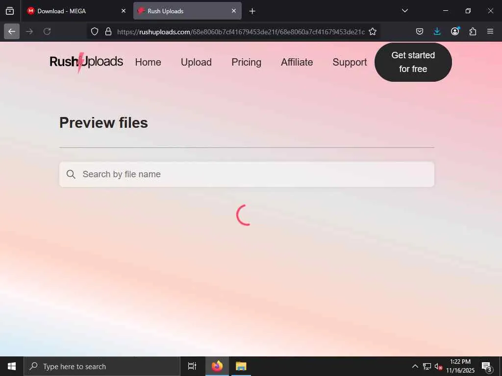Open the muted volume tray icon
502x376 pixels.
coord(439,366)
